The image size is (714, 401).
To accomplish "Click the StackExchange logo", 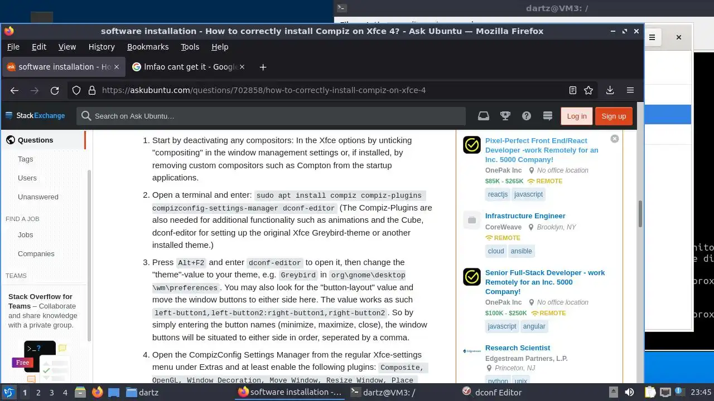I will (35, 116).
